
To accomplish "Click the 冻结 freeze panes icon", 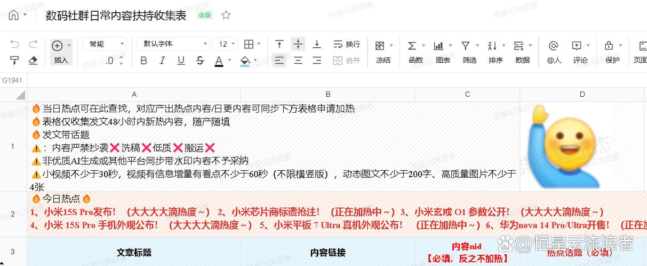I will click(380, 46).
